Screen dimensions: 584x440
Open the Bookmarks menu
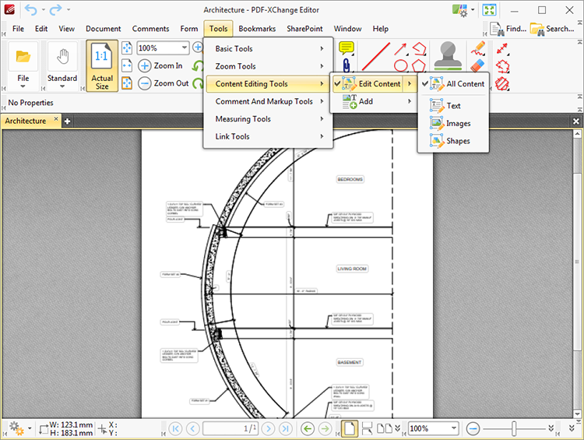[x=257, y=29]
